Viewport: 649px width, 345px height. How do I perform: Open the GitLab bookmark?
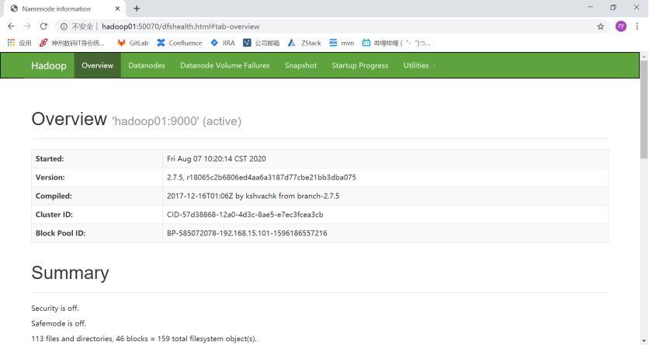pos(133,43)
